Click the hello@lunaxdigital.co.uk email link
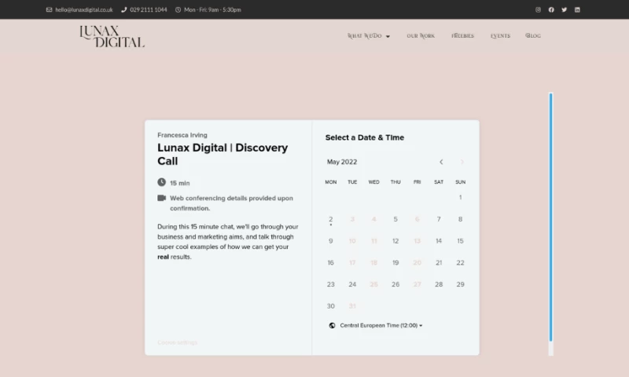The height and width of the screenshot is (377, 629). (84, 9)
